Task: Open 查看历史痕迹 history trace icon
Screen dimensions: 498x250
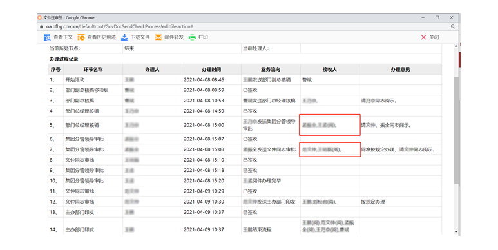Action: 81,37
